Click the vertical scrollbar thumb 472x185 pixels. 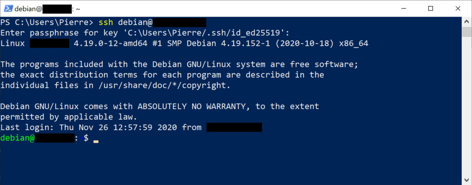pos(466,32)
